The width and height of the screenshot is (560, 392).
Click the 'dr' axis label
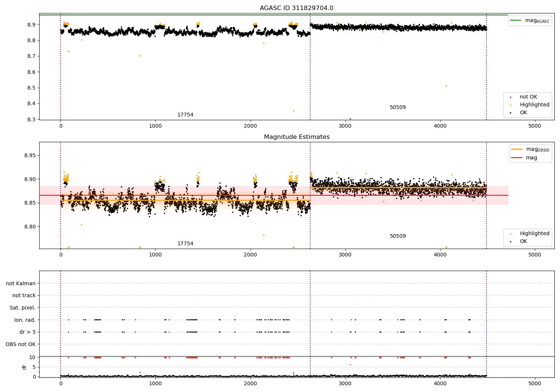pos(24,367)
